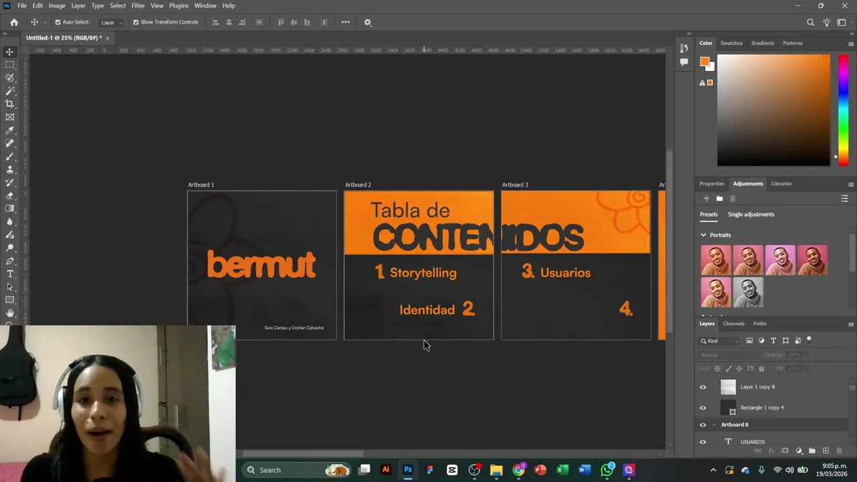
Task: Select the Move tool in the toolbox
Action: (9, 52)
